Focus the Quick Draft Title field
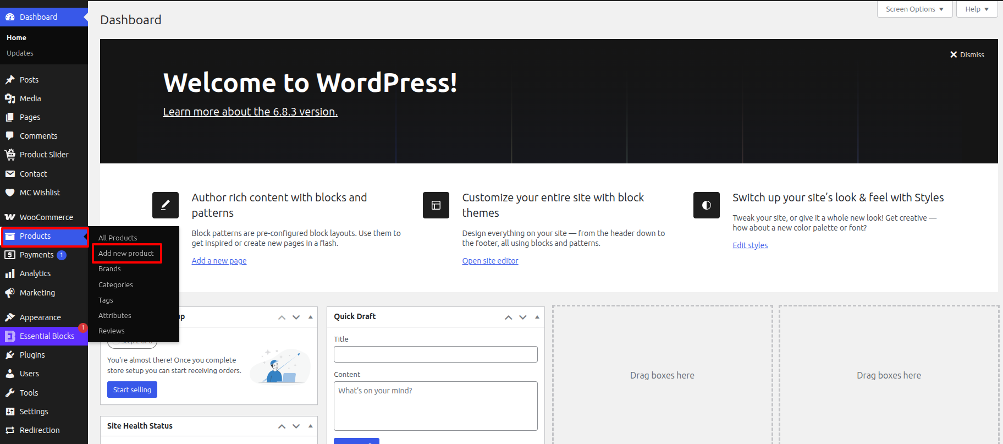 (436, 354)
